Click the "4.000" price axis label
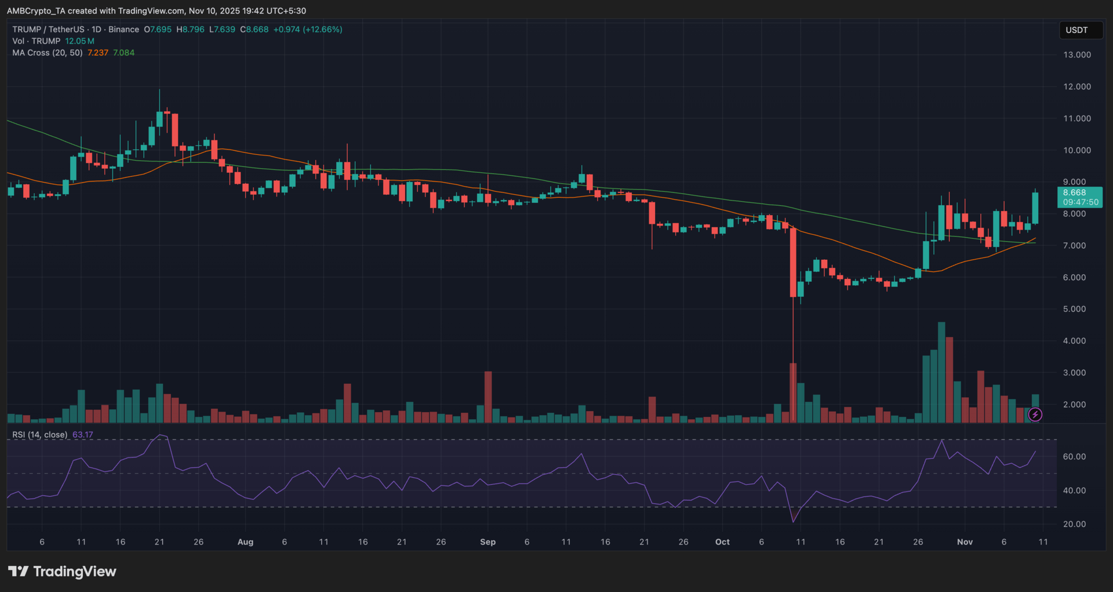 [1075, 341]
